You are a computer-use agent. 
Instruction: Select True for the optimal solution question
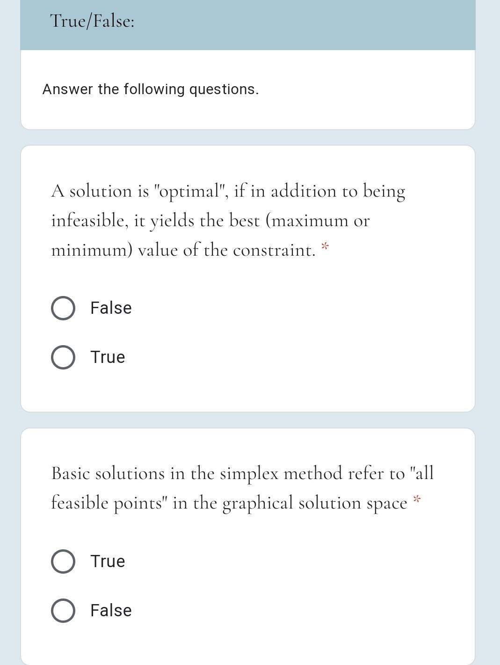[63, 357]
